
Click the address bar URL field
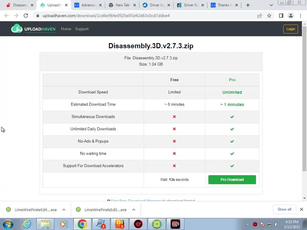145,16
